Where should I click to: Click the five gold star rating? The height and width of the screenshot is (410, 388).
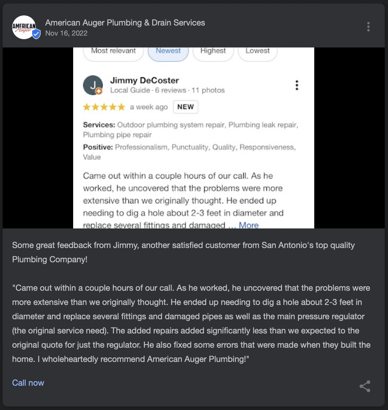point(104,107)
